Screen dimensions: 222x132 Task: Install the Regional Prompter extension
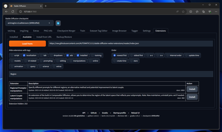pyautogui.click(x=192, y=89)
